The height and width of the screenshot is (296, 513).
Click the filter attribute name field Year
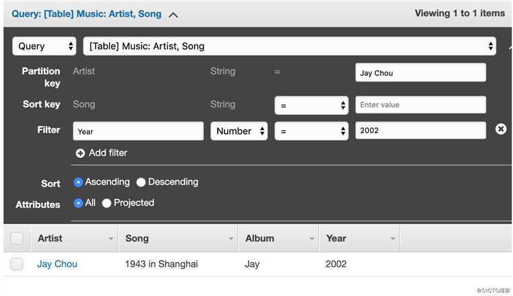138,131
